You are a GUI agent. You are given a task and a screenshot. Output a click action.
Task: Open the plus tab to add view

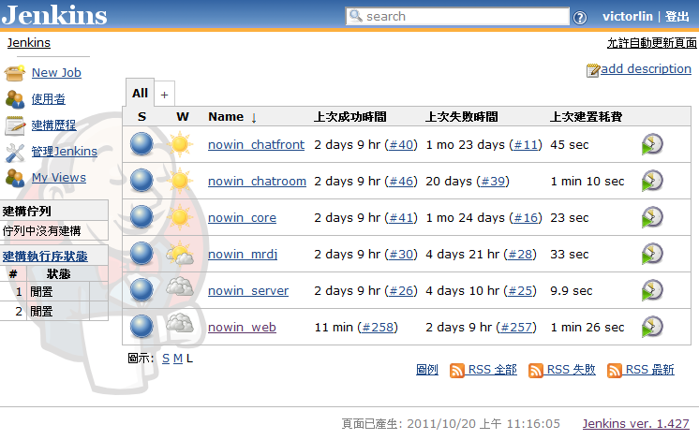click(164, 94)
